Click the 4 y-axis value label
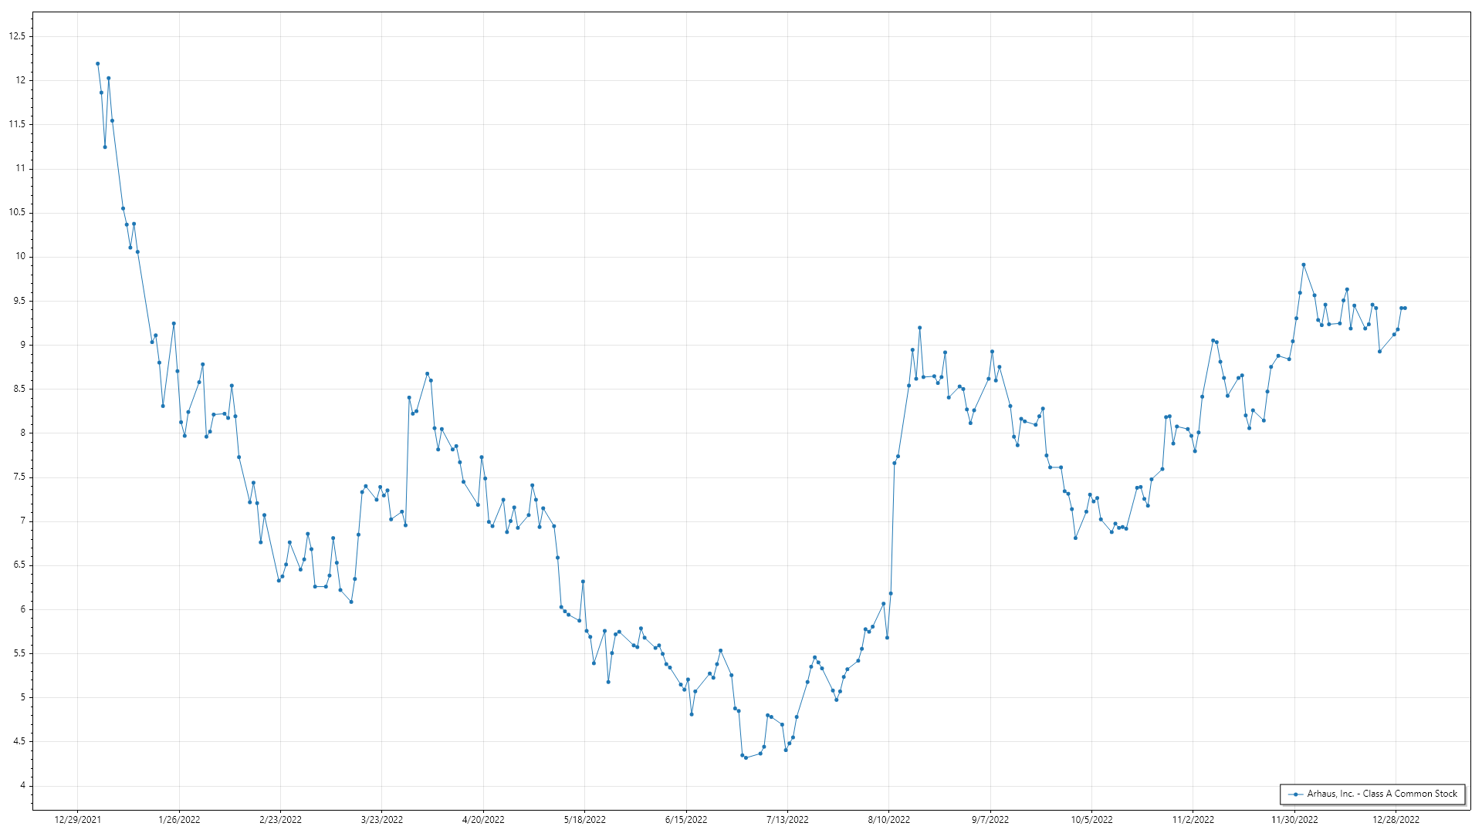The height and width of the screenshot is (833, 1482). click(x=22, y=785)
